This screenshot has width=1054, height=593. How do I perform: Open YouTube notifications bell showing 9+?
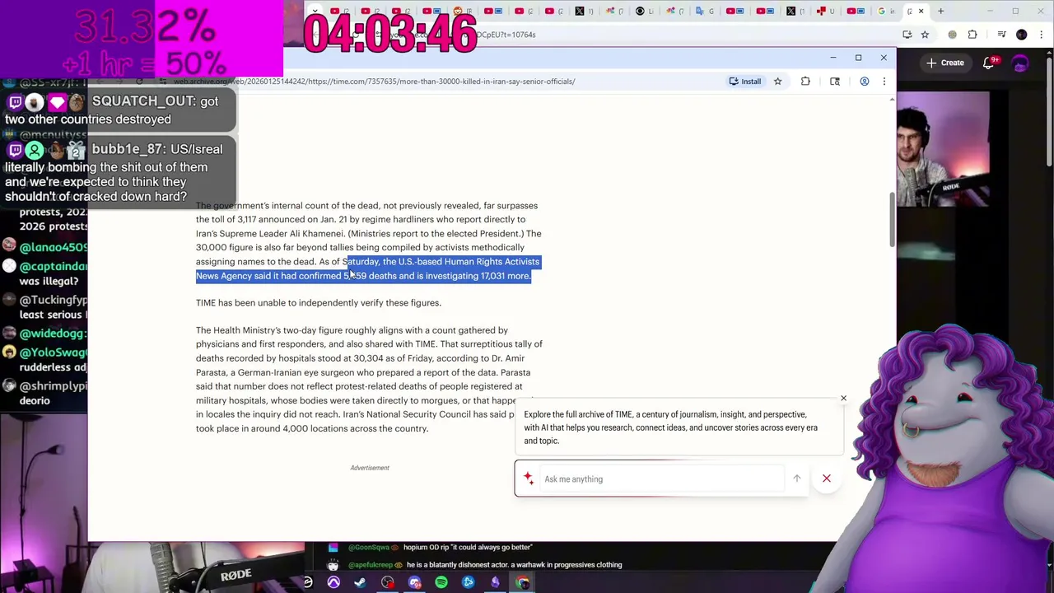(x=991, y=63)
